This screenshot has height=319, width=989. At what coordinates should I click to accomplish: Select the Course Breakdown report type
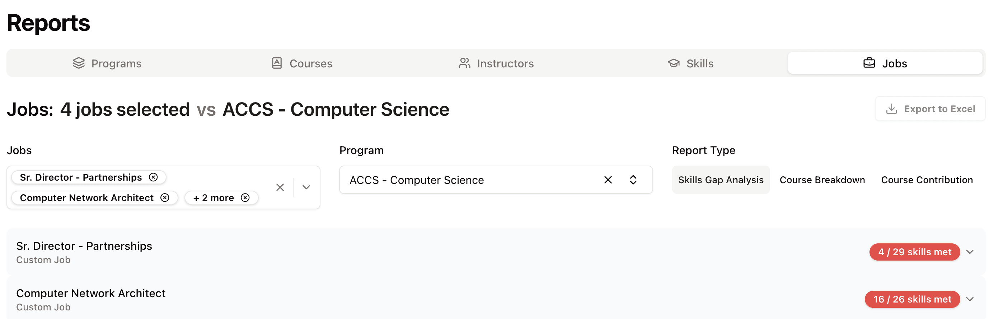822,180
